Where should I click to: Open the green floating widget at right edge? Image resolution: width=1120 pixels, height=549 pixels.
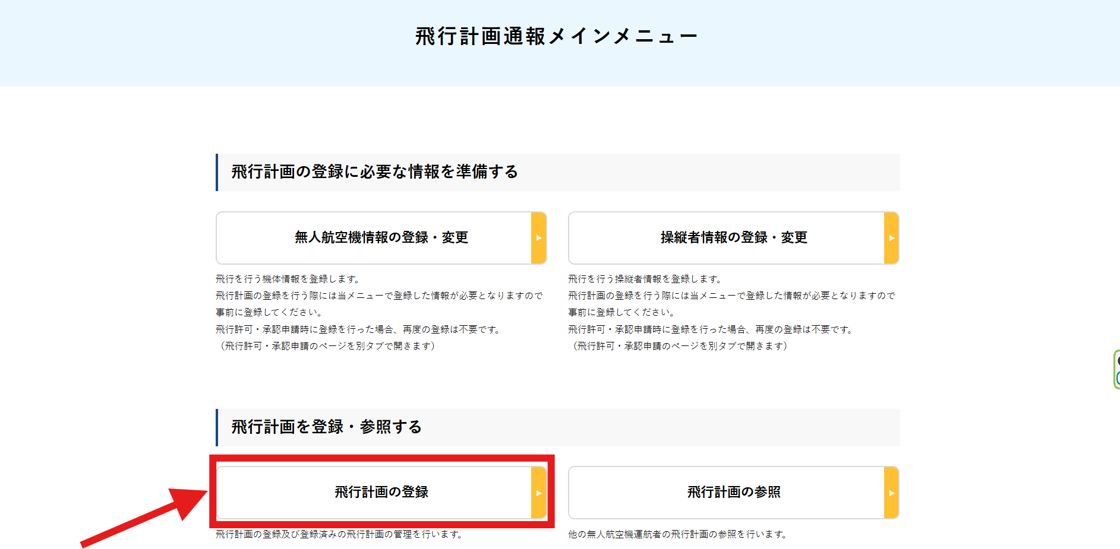pos(1116,369)
